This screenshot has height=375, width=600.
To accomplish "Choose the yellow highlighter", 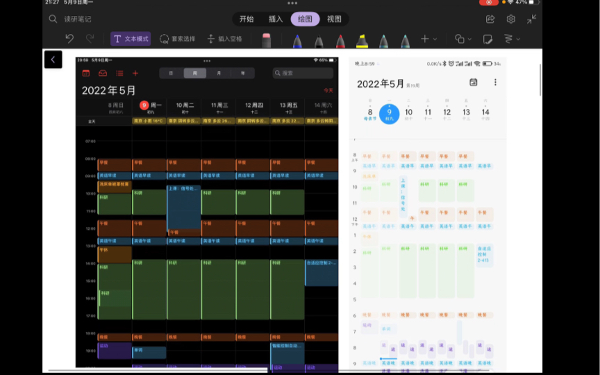I will 362,40.
